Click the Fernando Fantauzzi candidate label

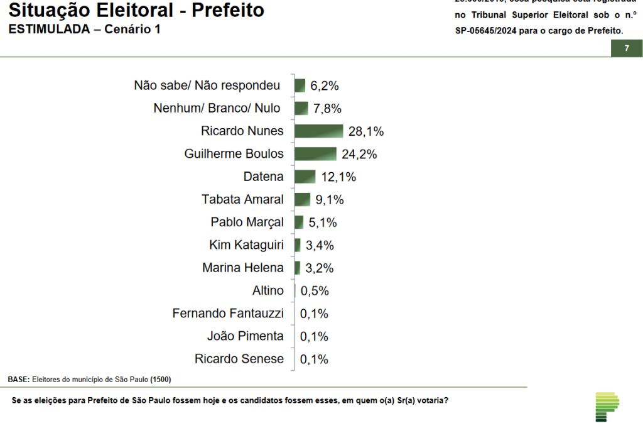[x=228, y=313]
